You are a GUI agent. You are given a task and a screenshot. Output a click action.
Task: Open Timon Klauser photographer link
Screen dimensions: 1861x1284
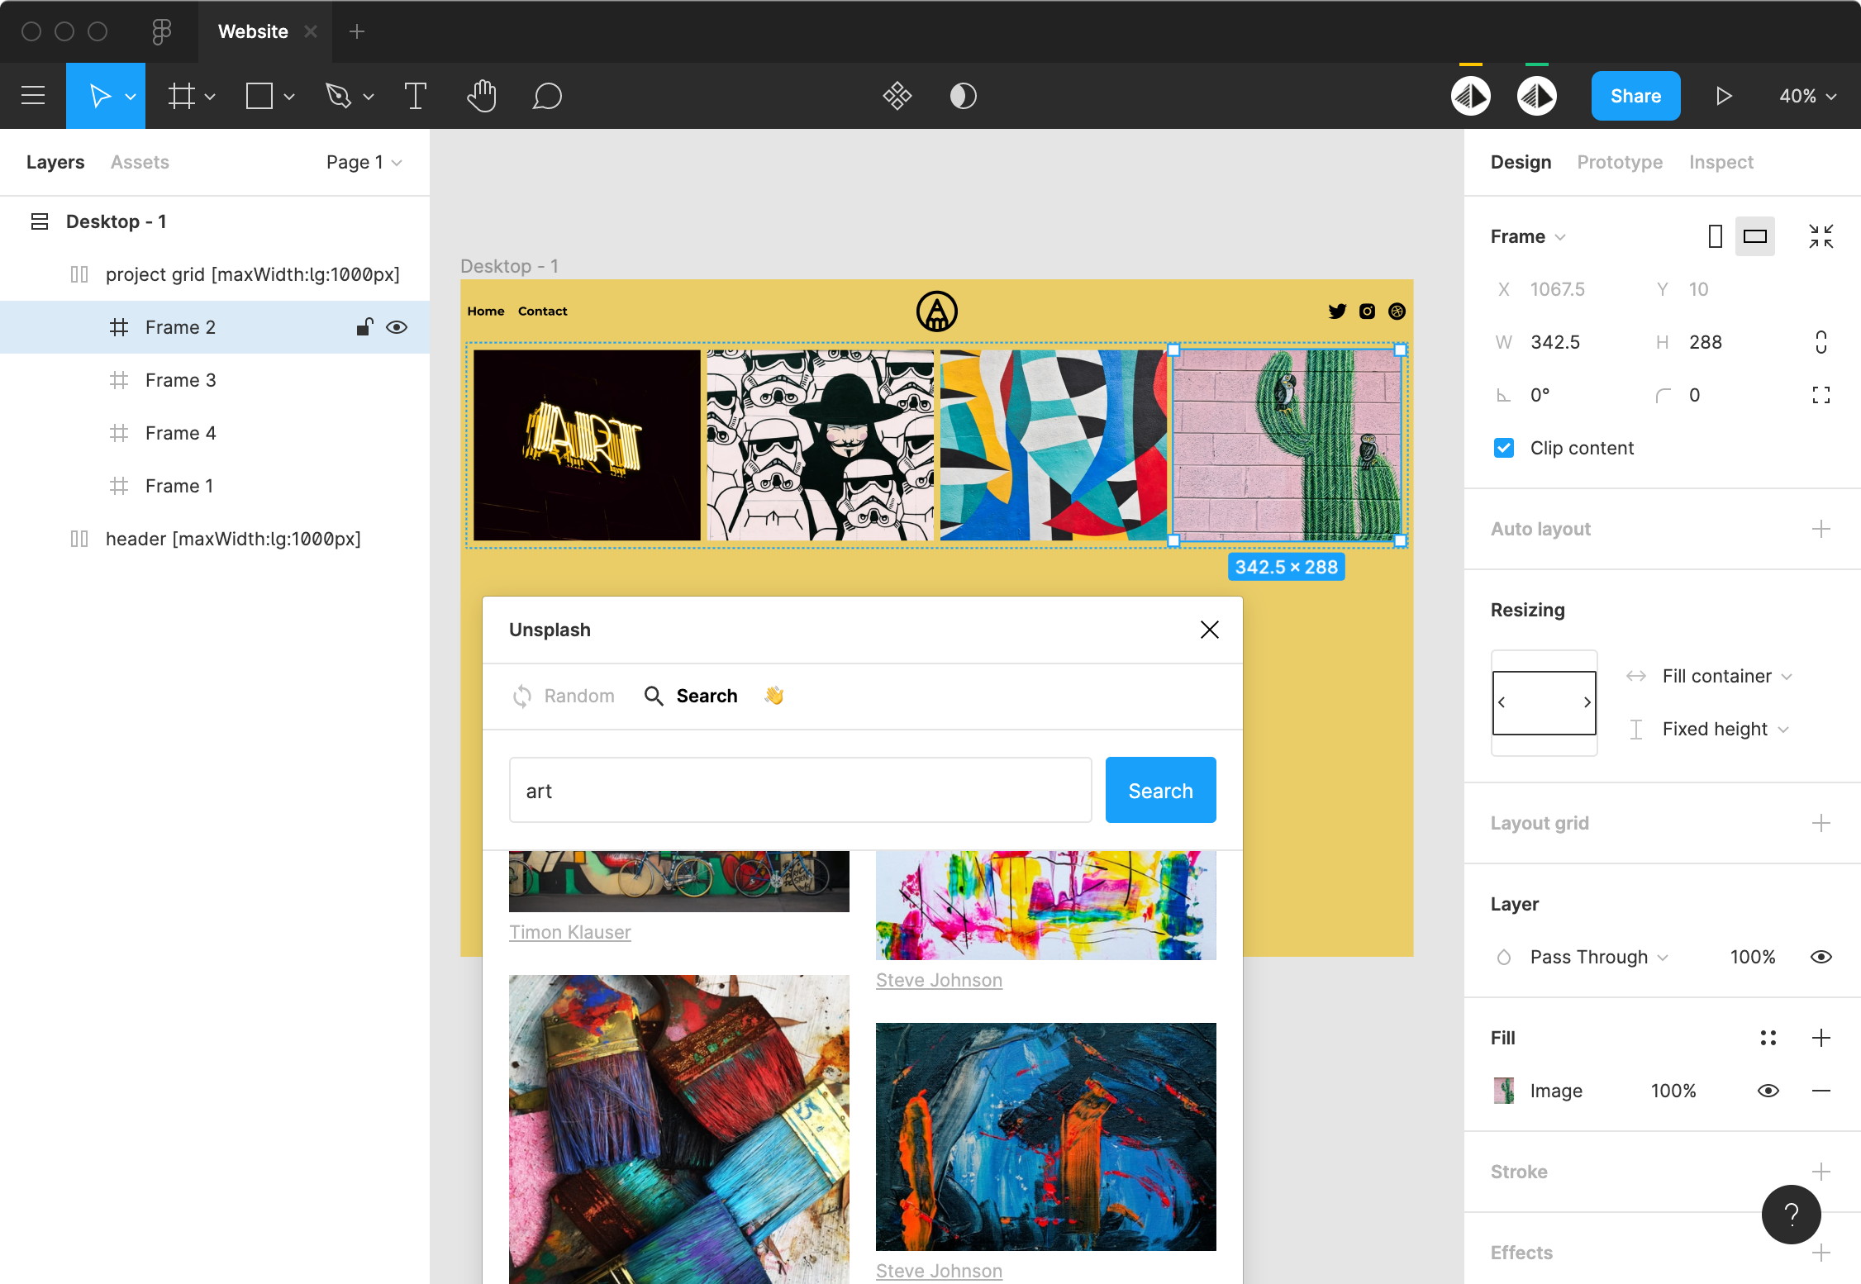[x=569, y=932]
